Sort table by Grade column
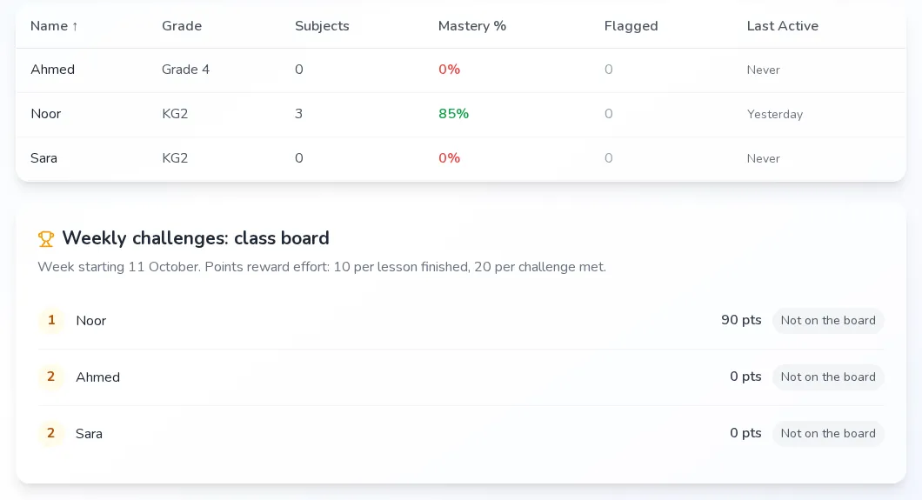Screen dimensions: 922x500 (x=182, y=26)
